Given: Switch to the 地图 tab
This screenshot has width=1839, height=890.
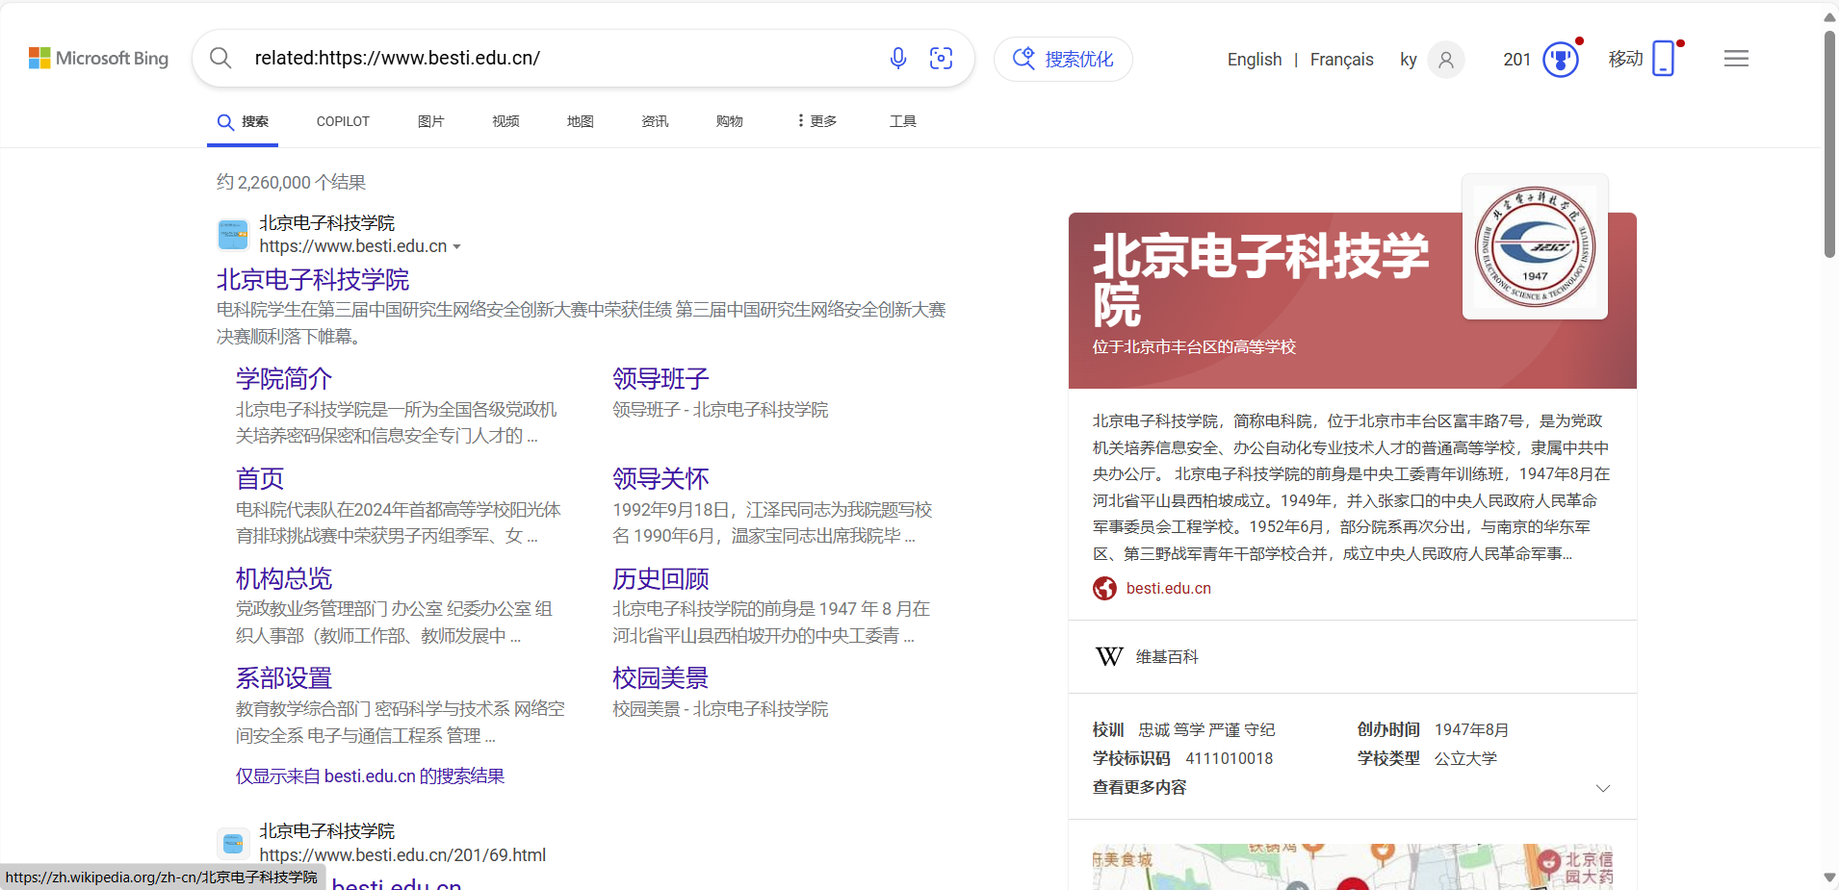Looking at the screenshot, I should click(x=580, y=121).
